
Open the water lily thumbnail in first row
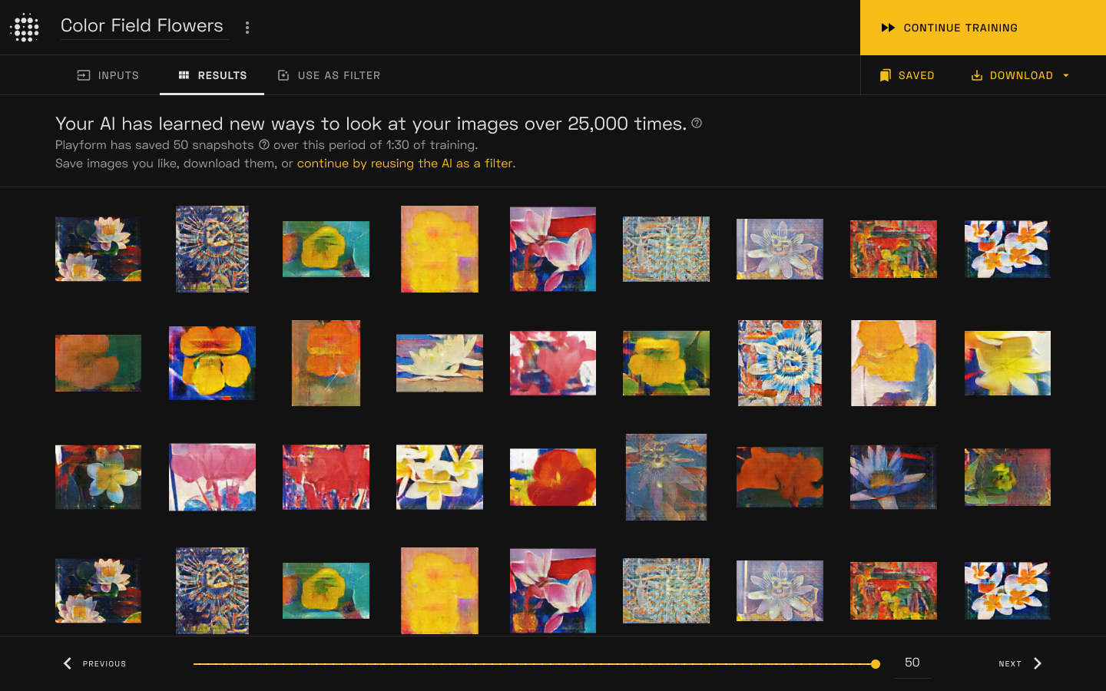(x=98, y=249)
